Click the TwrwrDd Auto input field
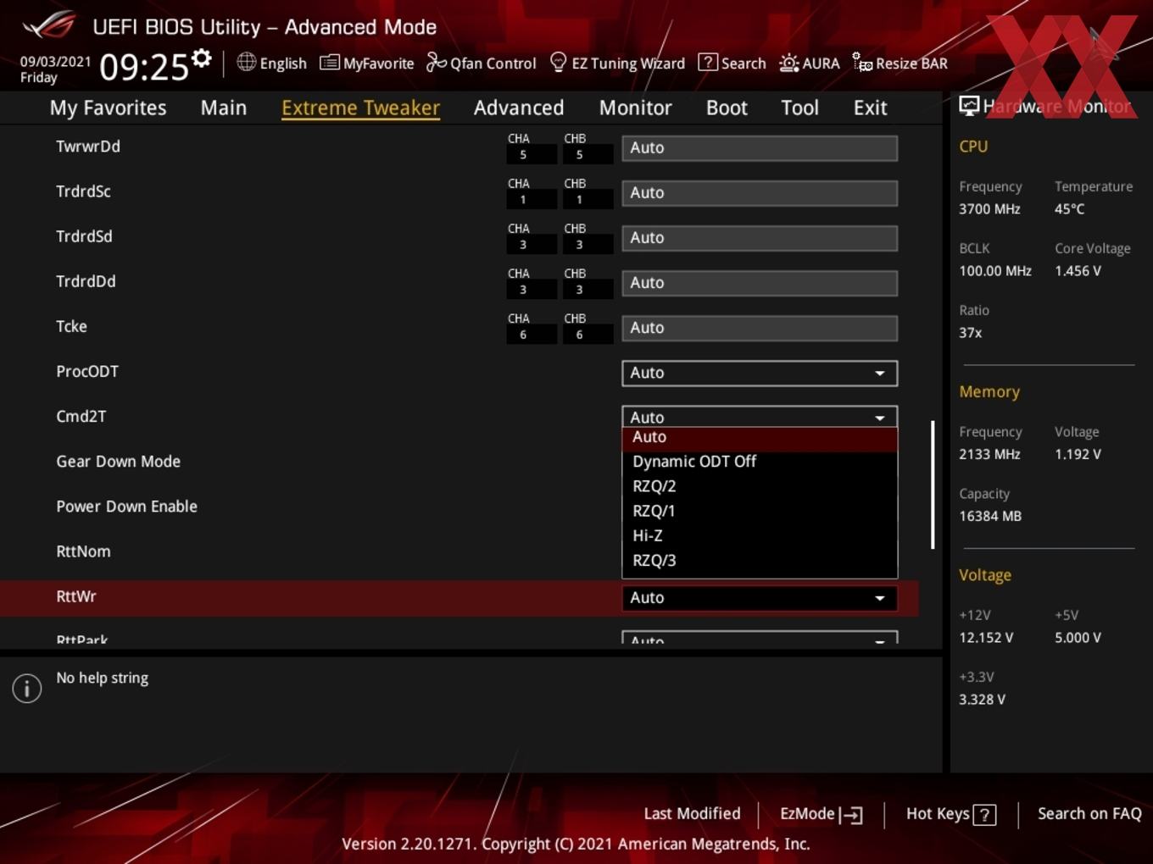 (760, 148)
